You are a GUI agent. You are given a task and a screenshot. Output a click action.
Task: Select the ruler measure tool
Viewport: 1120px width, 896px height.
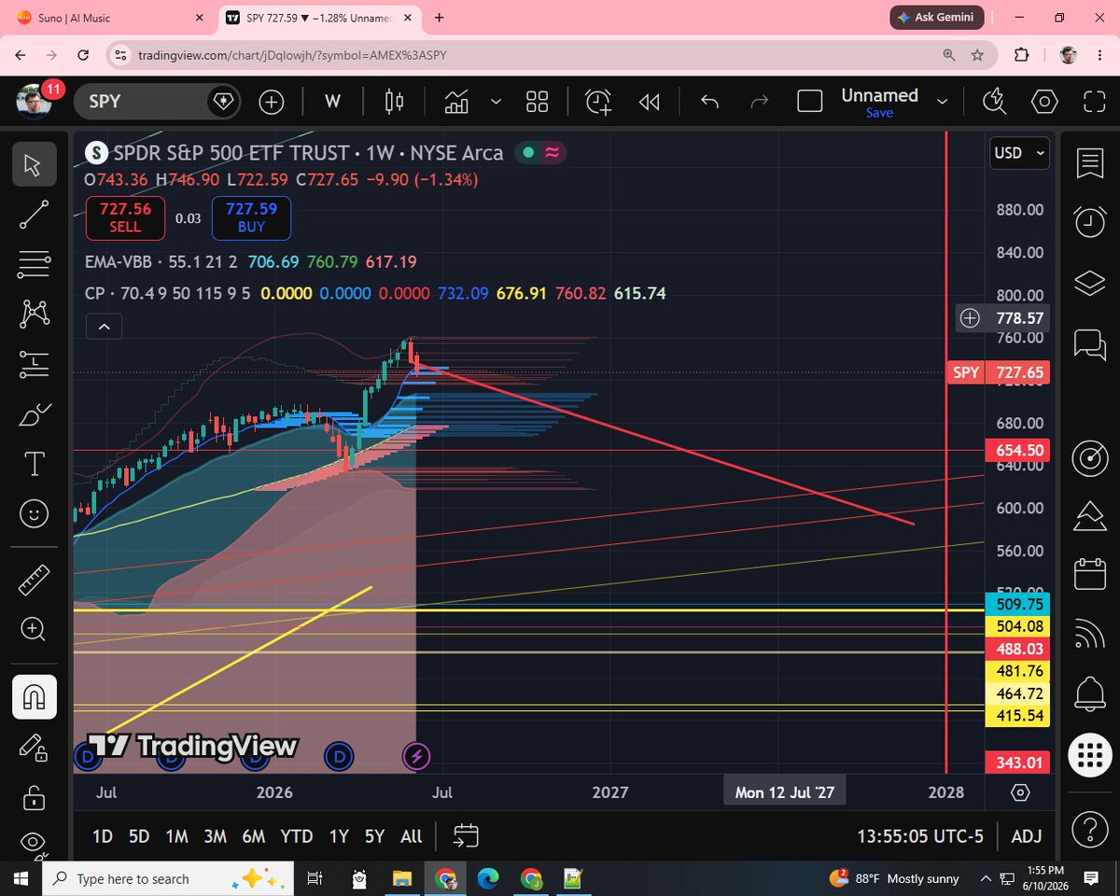click(x=34, y=580)
